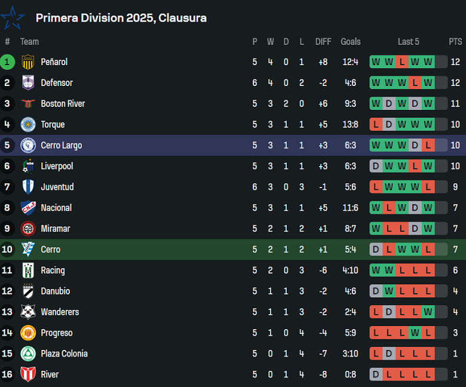Screen dimensions: 466x387
Task: Click the Goals column header
Action: (351, 42)
